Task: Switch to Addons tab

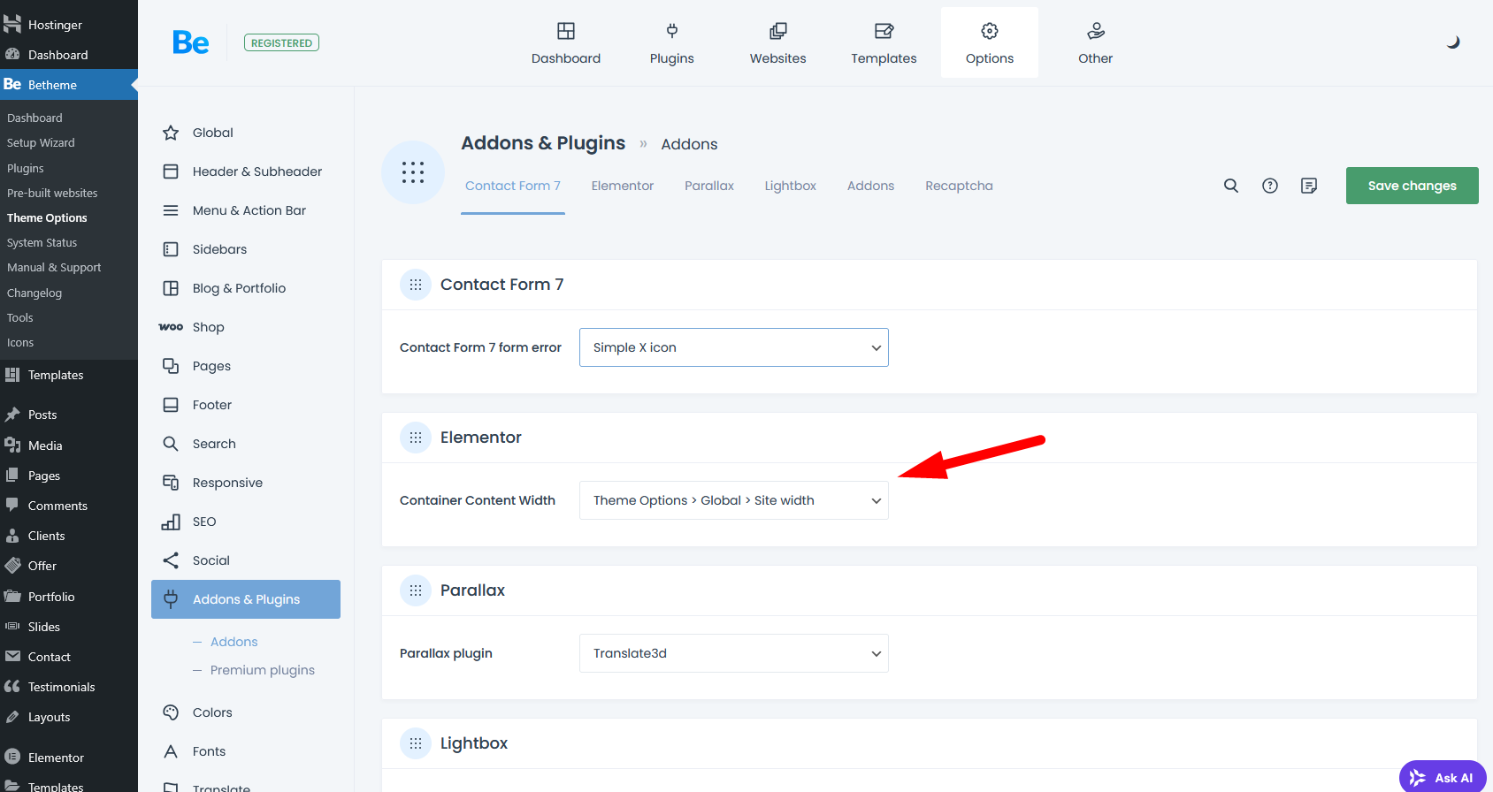Action: (x=871, y=186)
